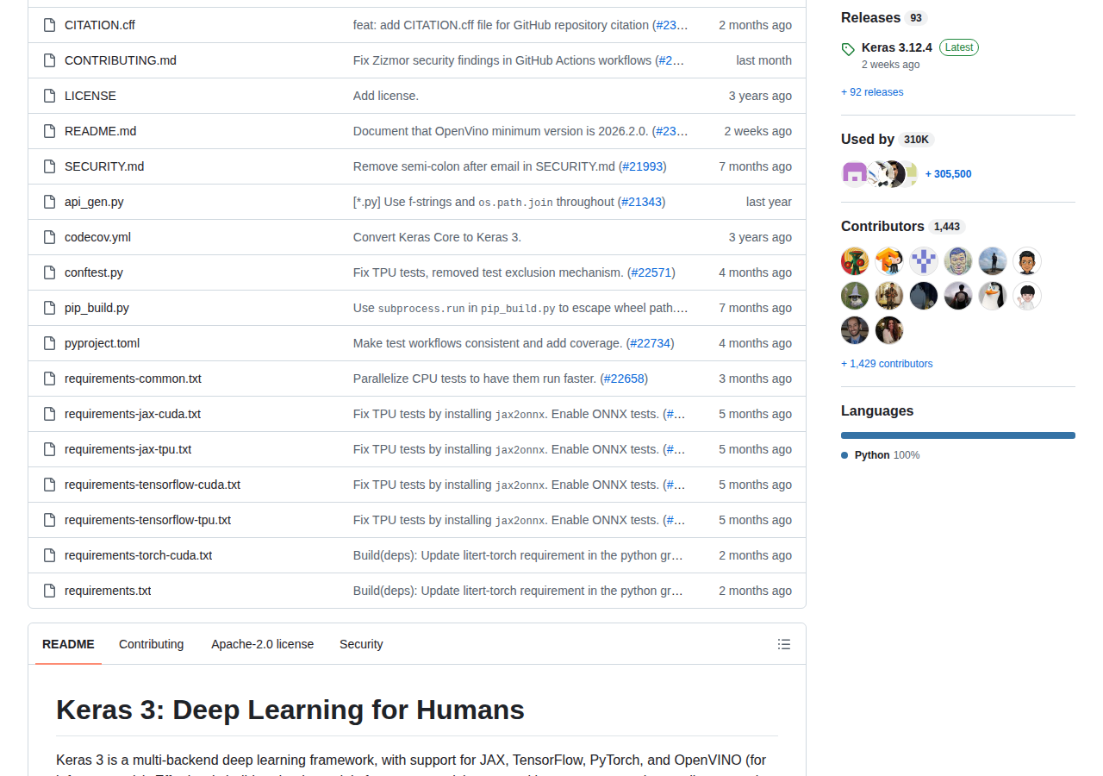Open pull request #22734 link

651,343
